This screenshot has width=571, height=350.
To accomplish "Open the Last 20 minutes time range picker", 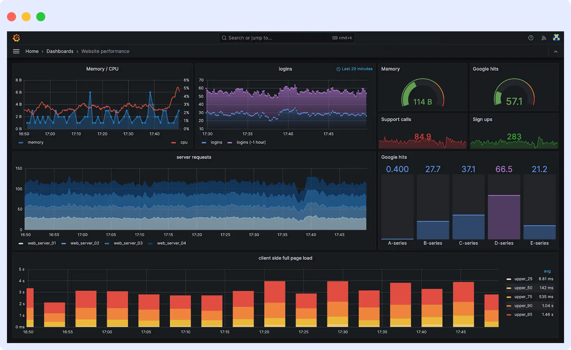I will (357, 69).
